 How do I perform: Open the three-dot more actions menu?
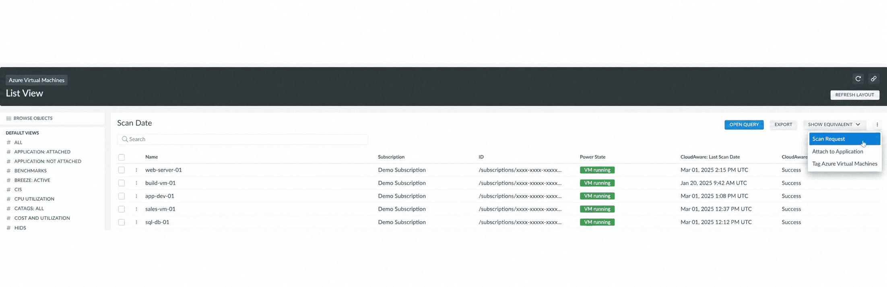877,125
